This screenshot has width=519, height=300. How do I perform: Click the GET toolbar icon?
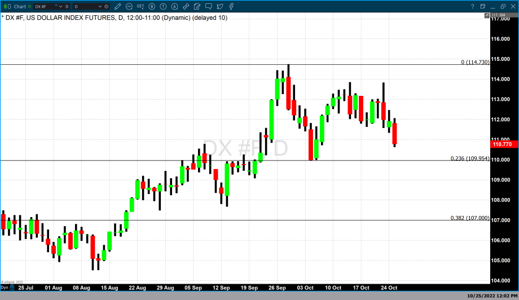(141, 6)
